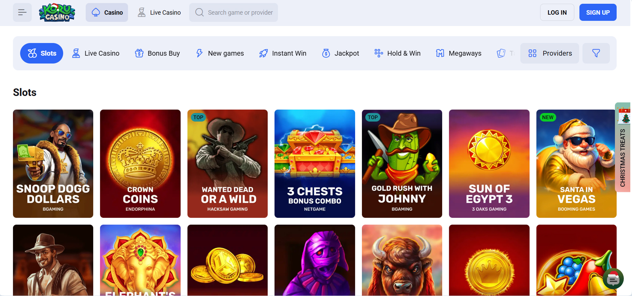Open New games category
This screenshot has height=296, width=632.
point(220,53)
